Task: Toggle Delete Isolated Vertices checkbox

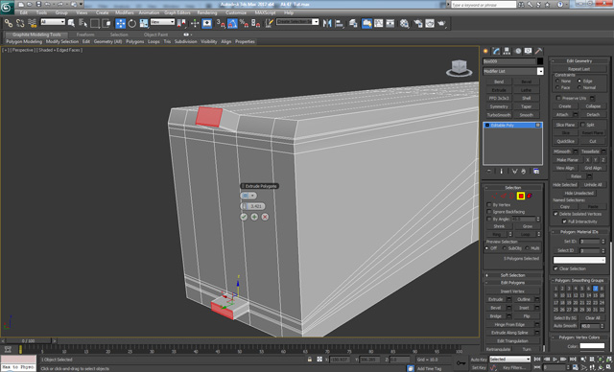Action: tap(555, 214)
